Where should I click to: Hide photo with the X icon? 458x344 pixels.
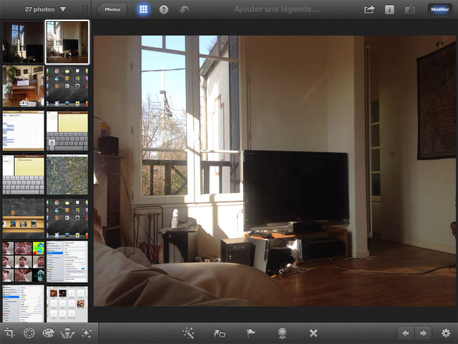314,333
